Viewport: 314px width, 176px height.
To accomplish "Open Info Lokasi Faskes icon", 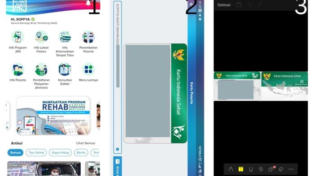I will pyautogui.click(x=41, y=37).
